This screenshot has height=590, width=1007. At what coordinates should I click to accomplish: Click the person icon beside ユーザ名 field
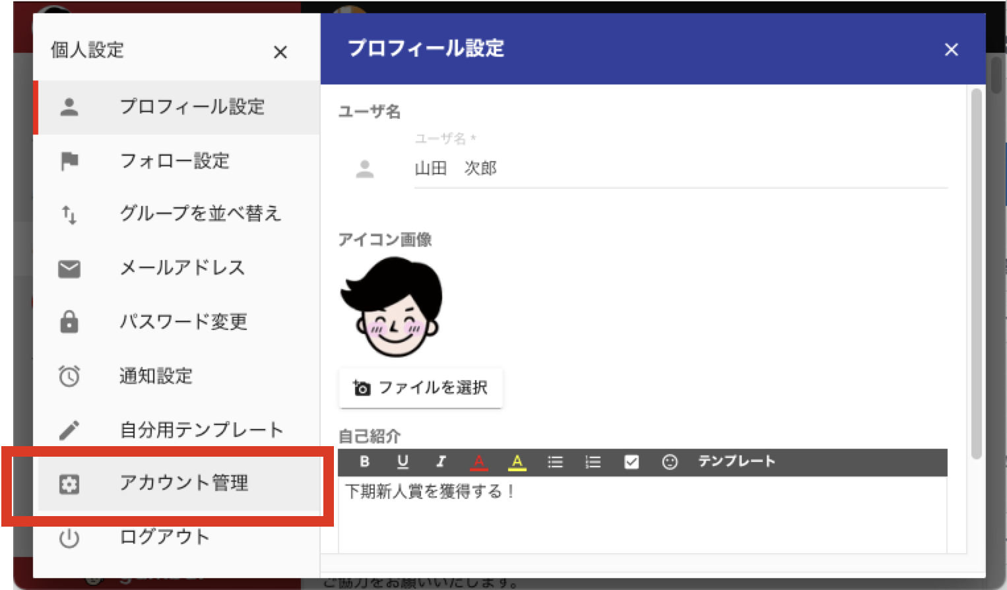click(365, 169)
